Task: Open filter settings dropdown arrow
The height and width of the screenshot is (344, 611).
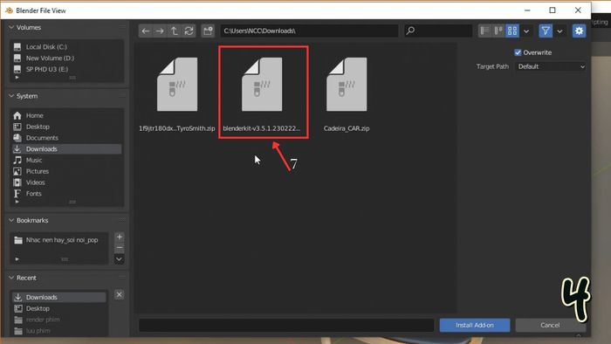Action: pos(560,31)
